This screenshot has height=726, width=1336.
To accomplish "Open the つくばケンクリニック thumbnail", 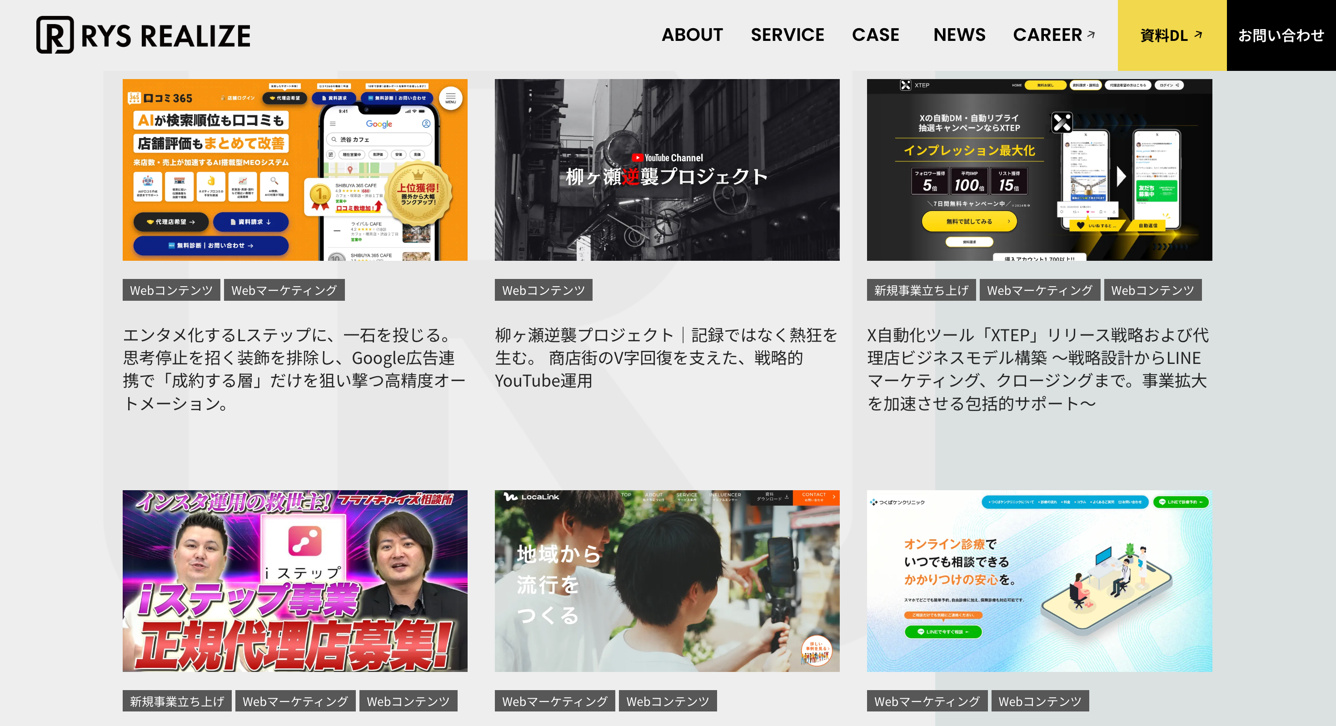I will (x=1039, y=581).
